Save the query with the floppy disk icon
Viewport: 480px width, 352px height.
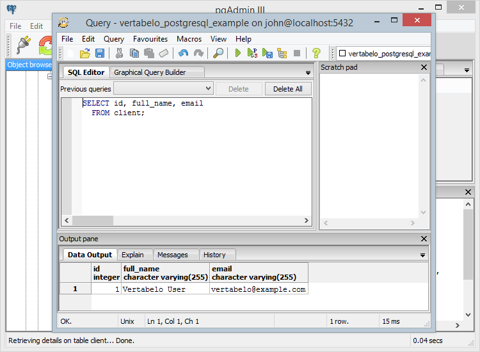coord(100,54)
